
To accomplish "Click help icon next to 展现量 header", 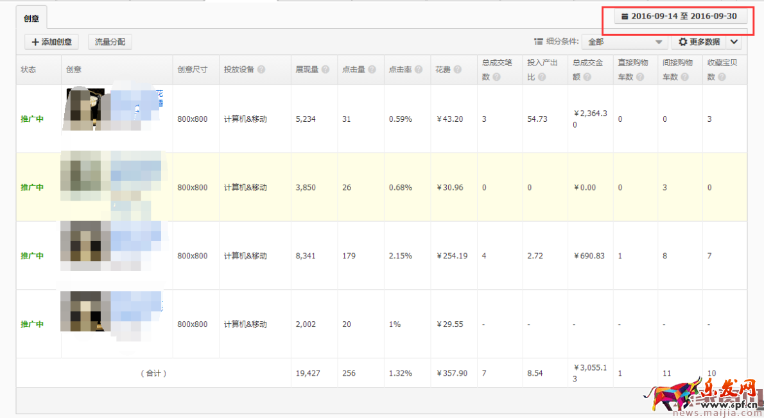I will [x=326, y=70].
